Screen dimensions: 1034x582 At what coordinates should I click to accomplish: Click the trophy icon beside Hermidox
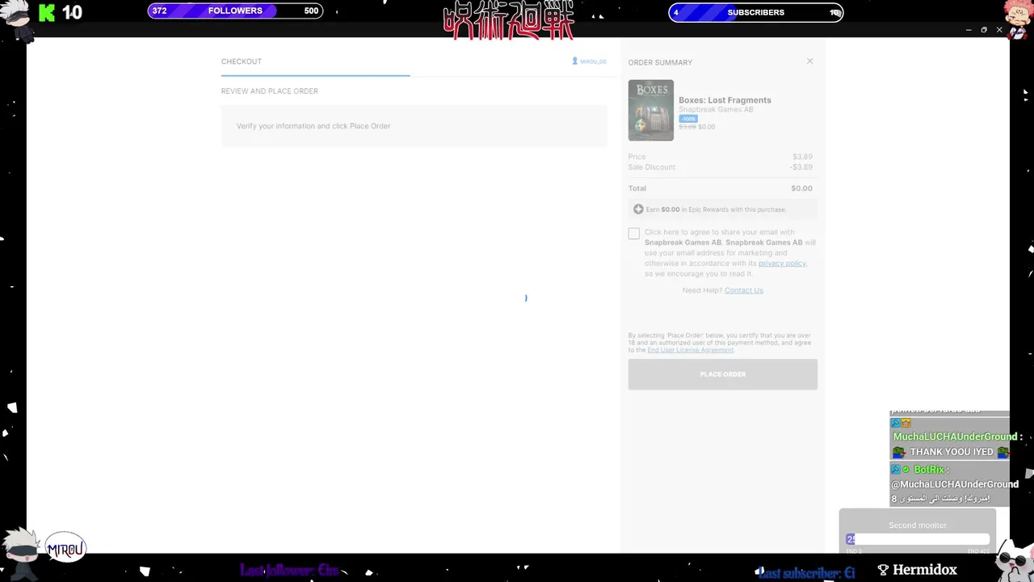point(883,570)
